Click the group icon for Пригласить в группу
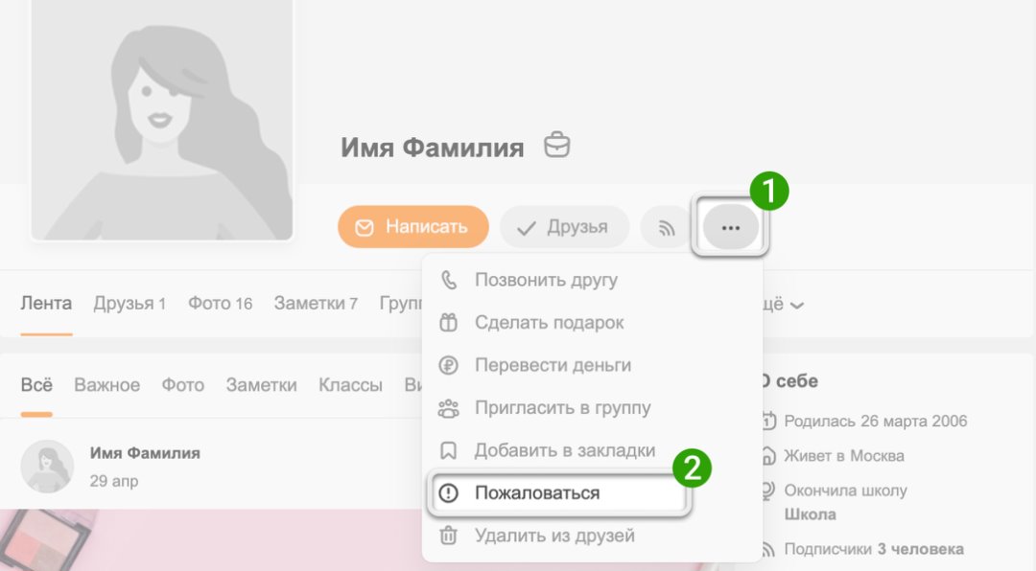This screenshot has height=571, width=1036. (x=448, y=408)
